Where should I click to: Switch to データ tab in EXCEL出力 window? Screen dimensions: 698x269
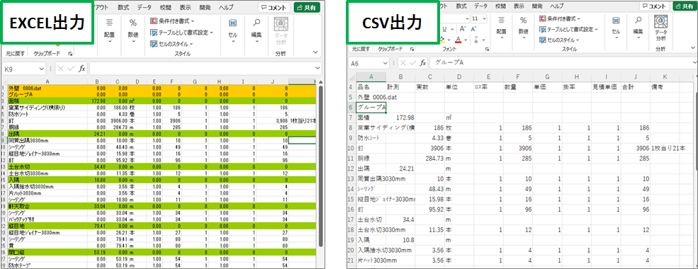point(145,8)
